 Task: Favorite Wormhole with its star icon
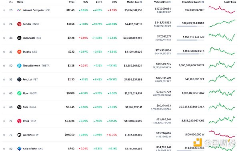pos(4,135)
